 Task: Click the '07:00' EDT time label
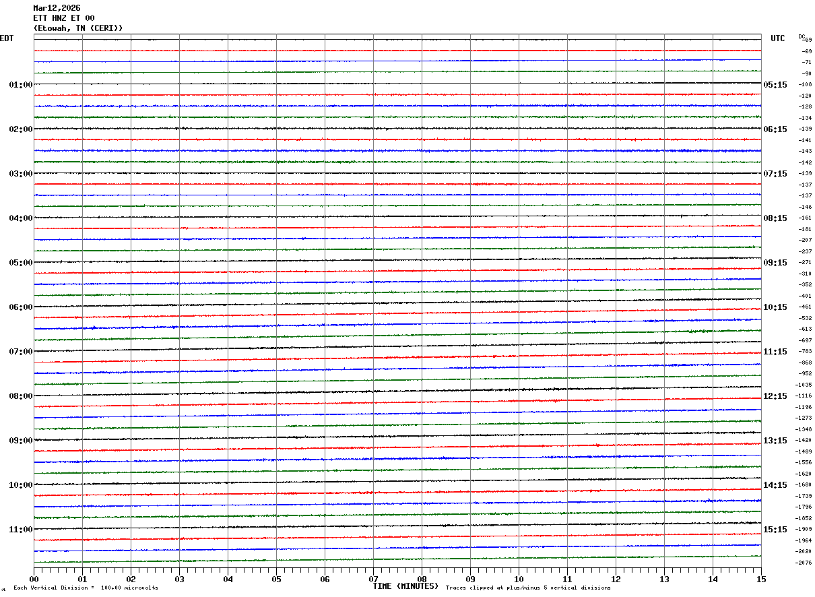[x=21, y=352]
